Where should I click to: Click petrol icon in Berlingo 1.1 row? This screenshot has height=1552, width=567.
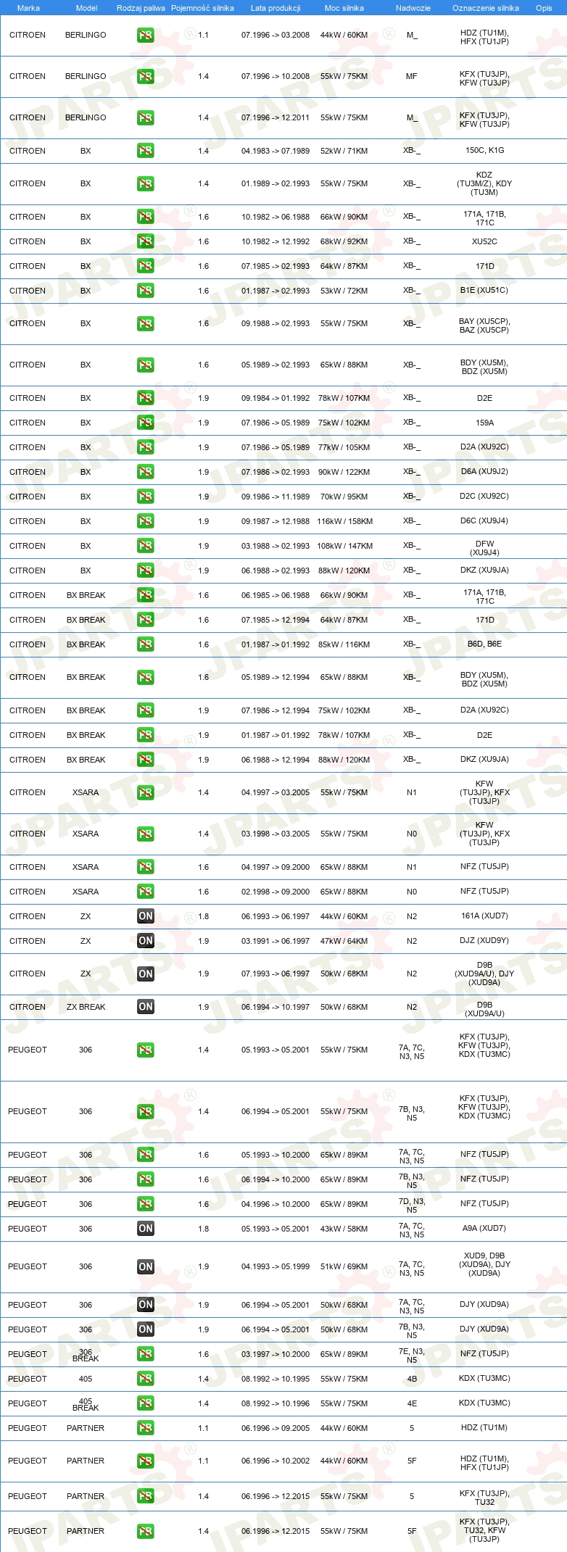(x=145, y=35)
